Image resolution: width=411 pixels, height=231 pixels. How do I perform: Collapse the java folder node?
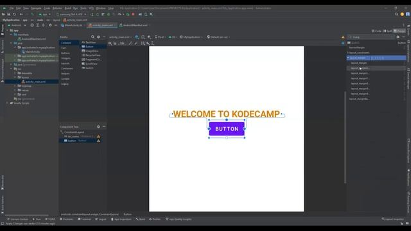tap(11, 43)
